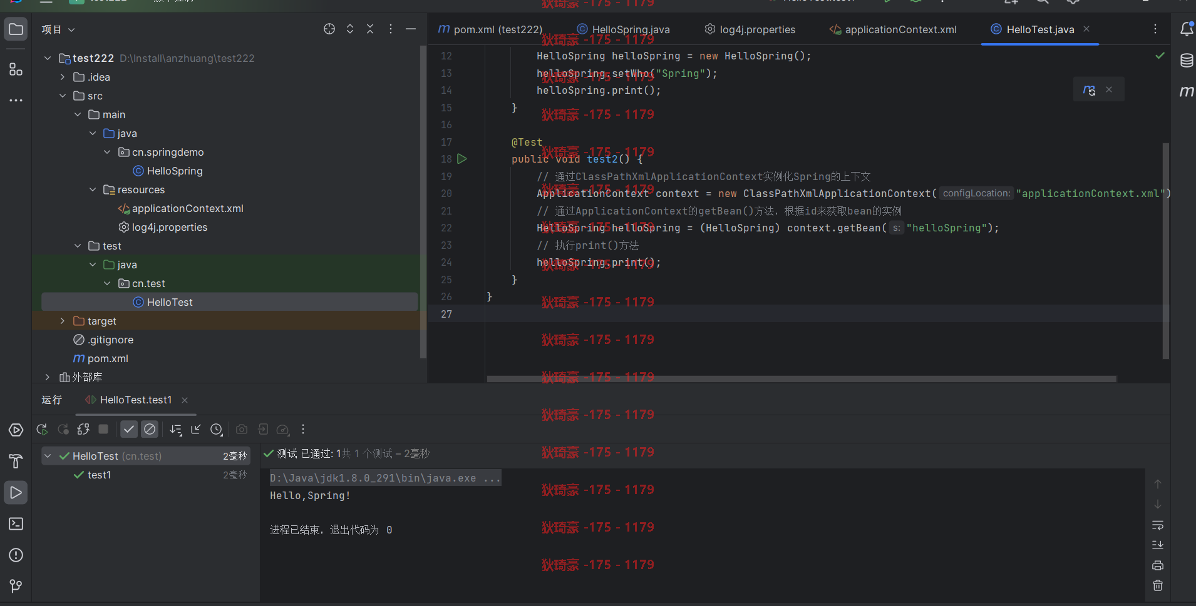Select .gitignore in project tree
This screenshot has height=606, width=1196.
click(x=103, y=340)
